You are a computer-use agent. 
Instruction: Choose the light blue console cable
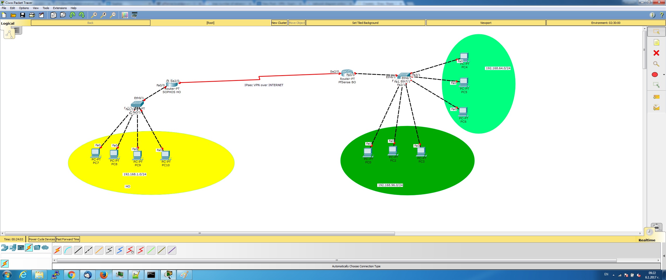pos(68,250)
